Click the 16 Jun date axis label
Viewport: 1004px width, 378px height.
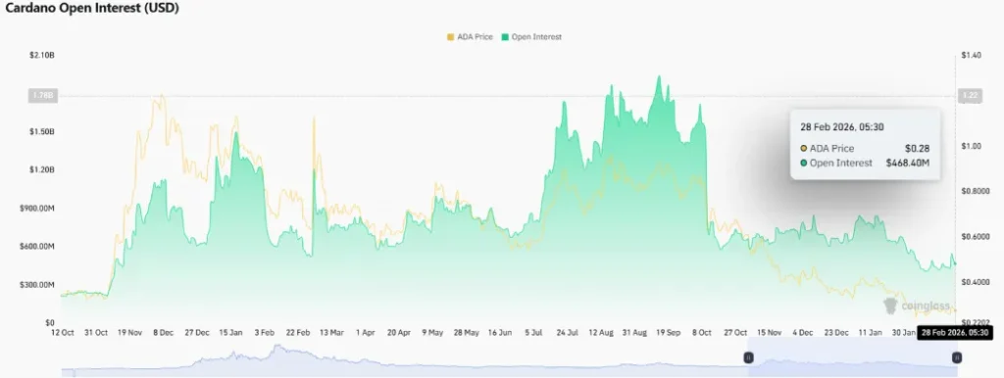499,333
